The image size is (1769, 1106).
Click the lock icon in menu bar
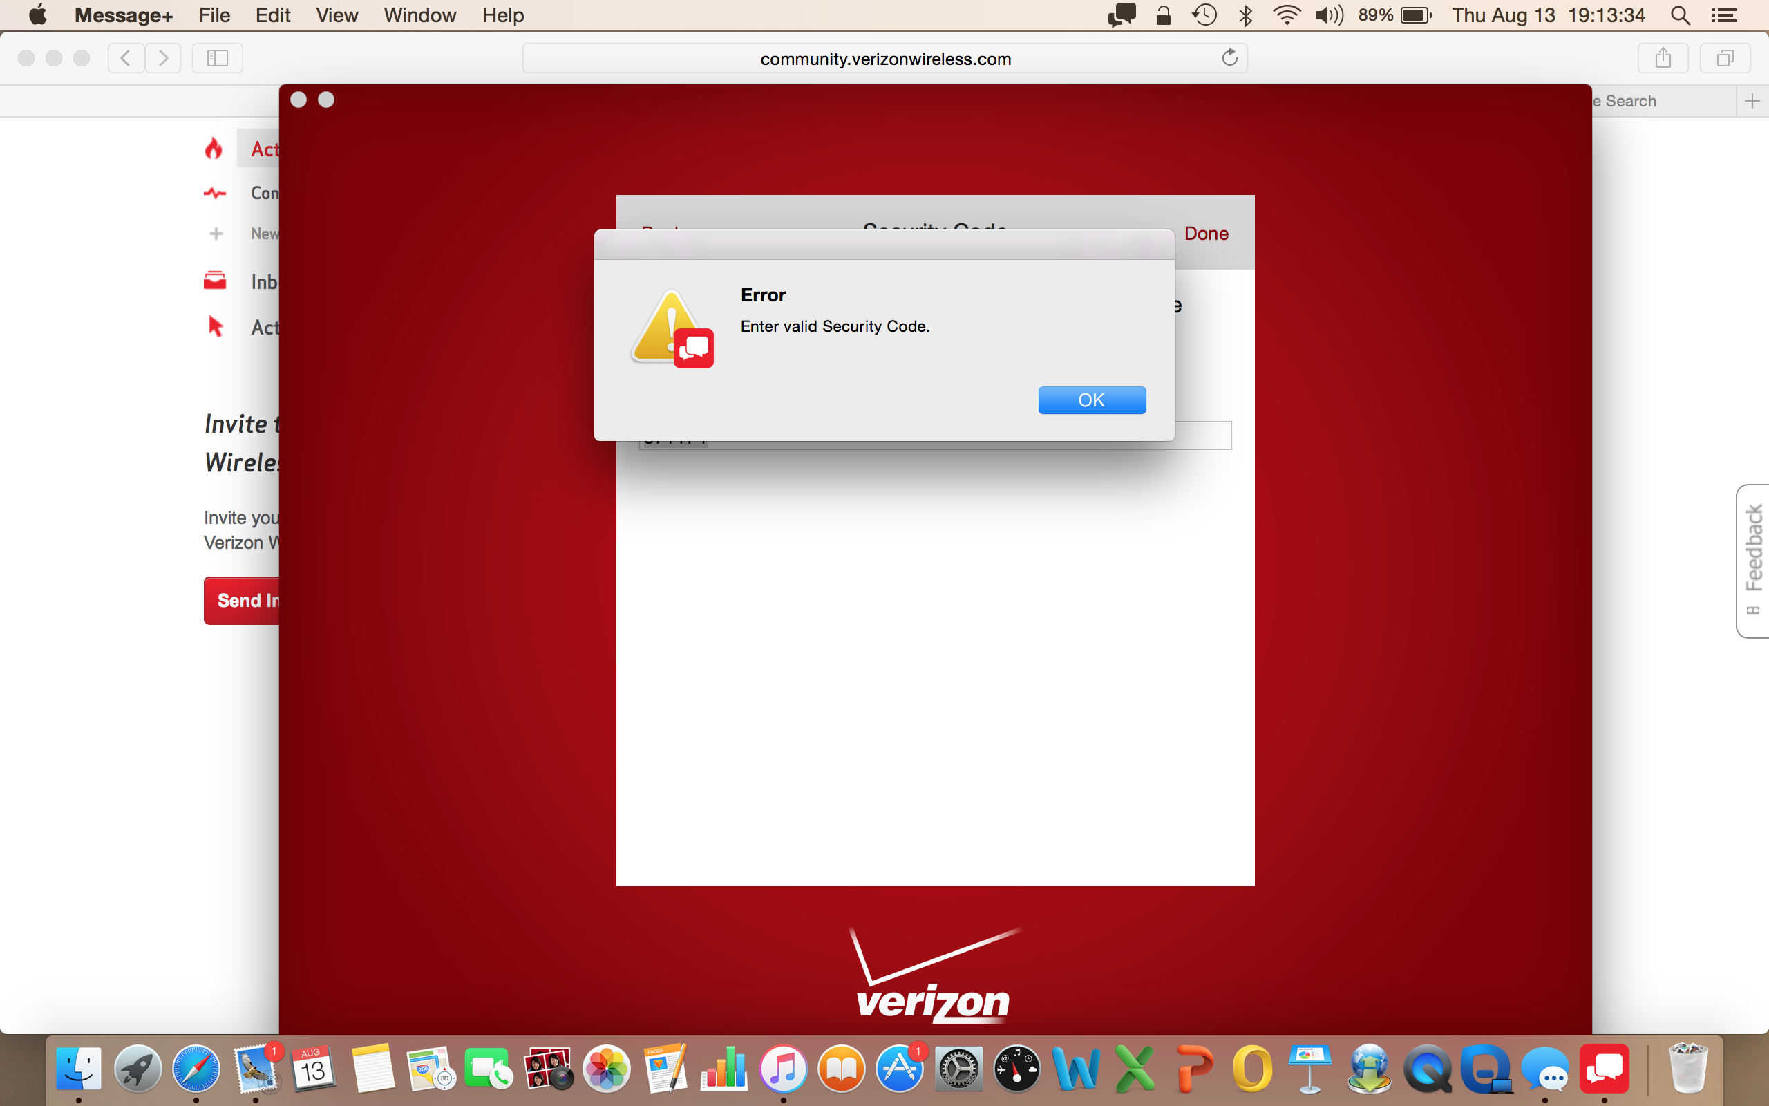(1163, 15)
